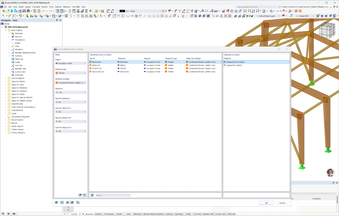339x216 pixels.
Task: Open the Special category II dropdown
Action: coord(71,112)
